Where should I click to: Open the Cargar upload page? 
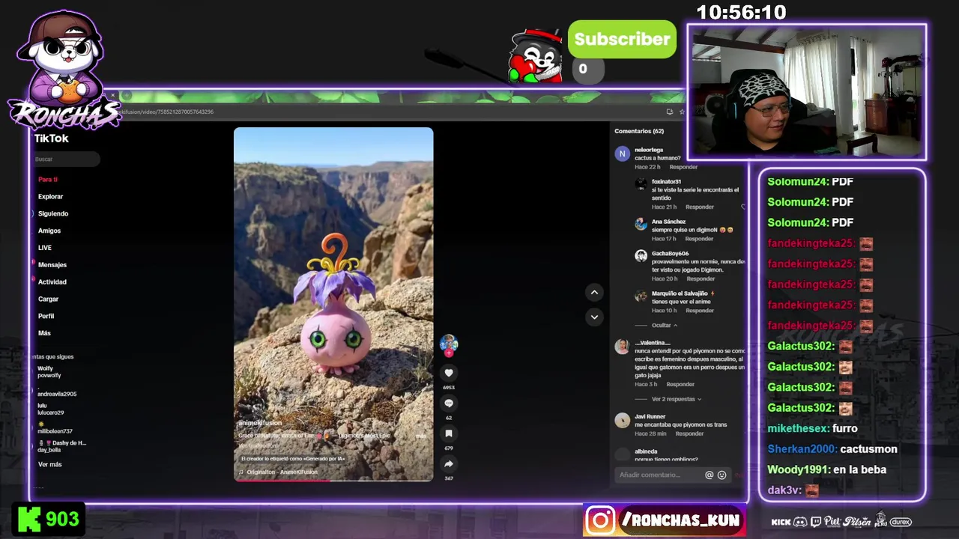tap(48, 299)
